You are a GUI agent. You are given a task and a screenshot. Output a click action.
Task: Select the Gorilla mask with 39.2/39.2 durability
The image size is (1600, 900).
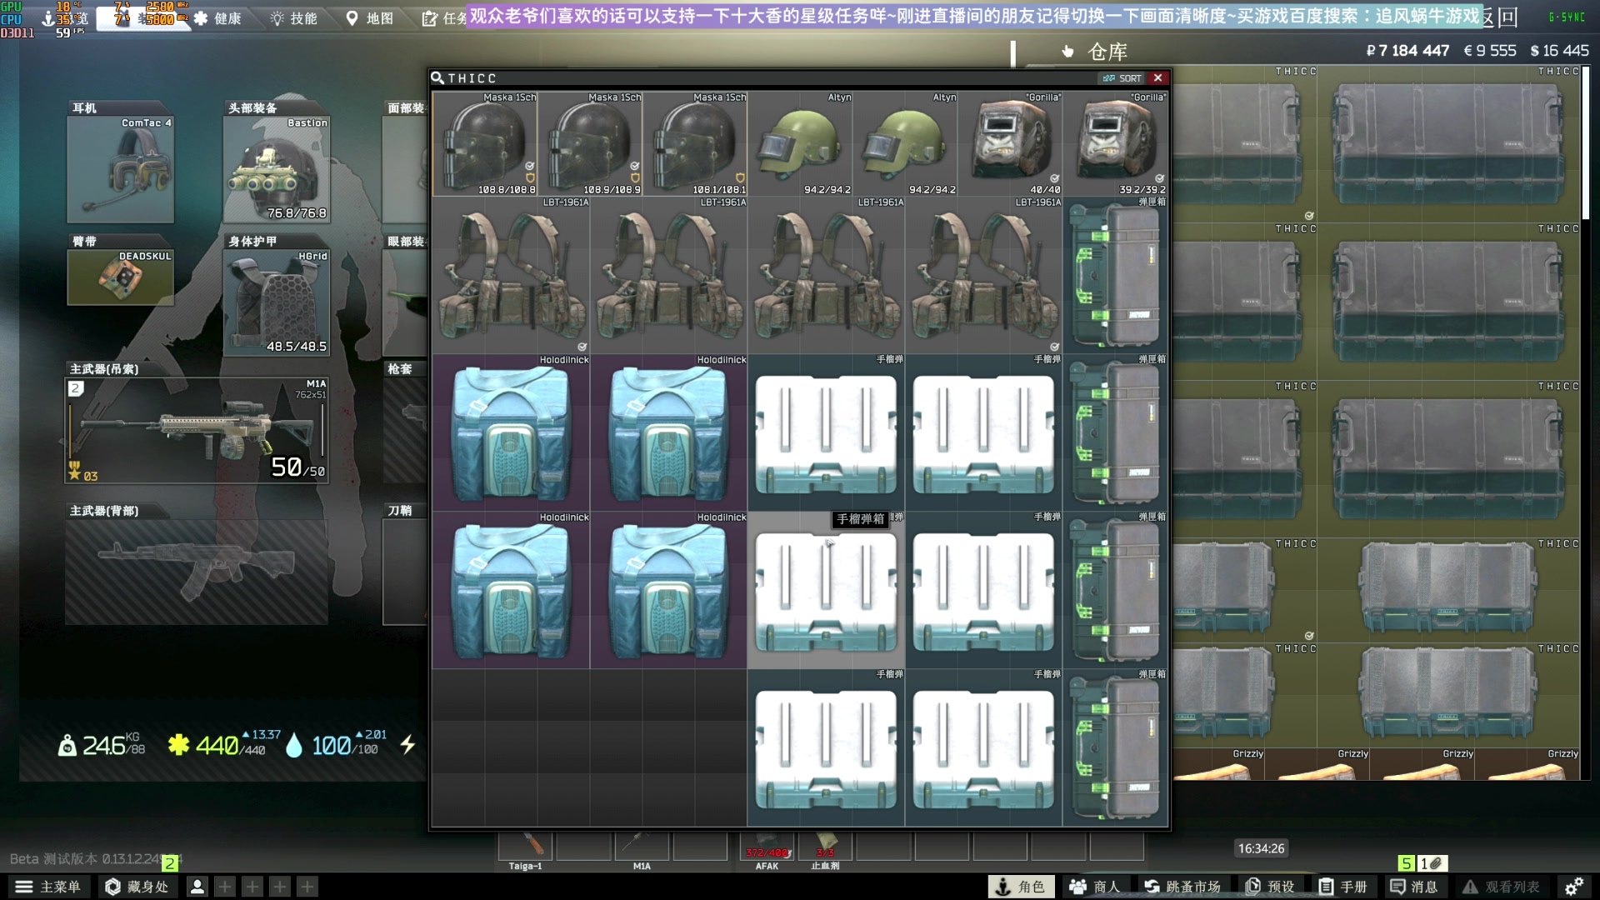(x=1115, y=144)
